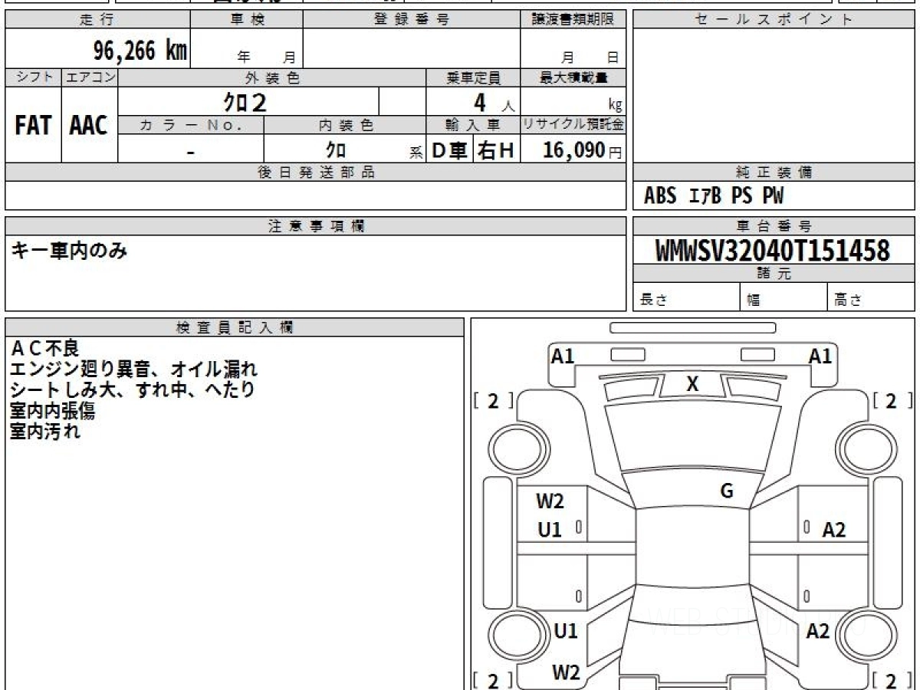Select the recycle deposit 16,090円
The width and height of the screenshot is (920, 690).
click(x=583, y=150)
